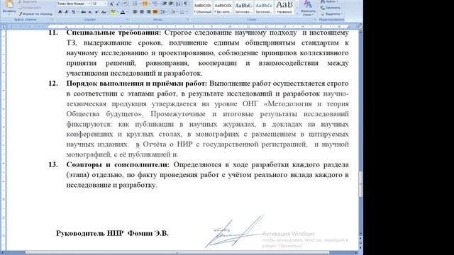Click the vertical scrollbar thumb
The height and width of the screenshot is (255, 454).
click(360, 184)
